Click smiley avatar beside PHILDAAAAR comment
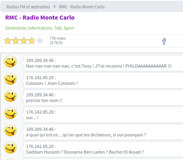Image resolution: width=183 pixels, height=160 pixels. point(10,62)
